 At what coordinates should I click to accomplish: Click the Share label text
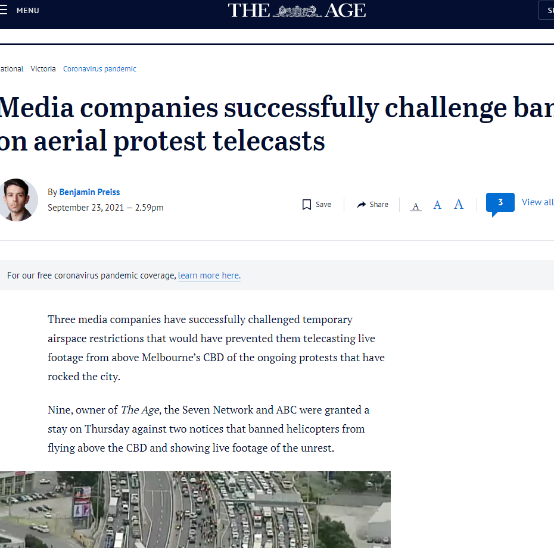pyautogui.click(x=379, y=205)
